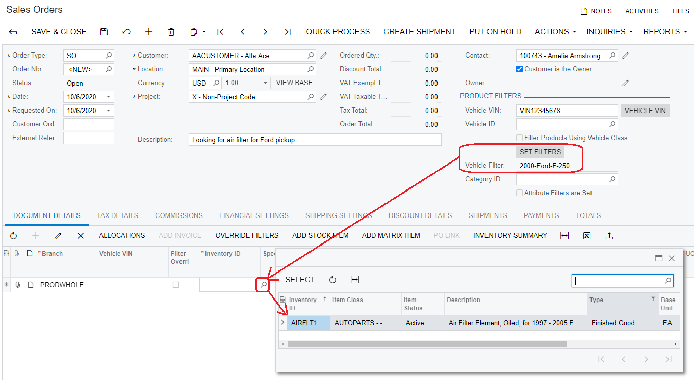
Task: Go to the last record icon
Action: pos(288,32)
